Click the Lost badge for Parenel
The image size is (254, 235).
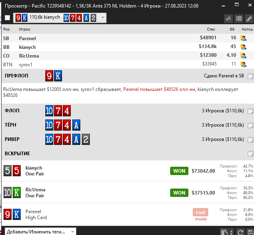[201, 212]
